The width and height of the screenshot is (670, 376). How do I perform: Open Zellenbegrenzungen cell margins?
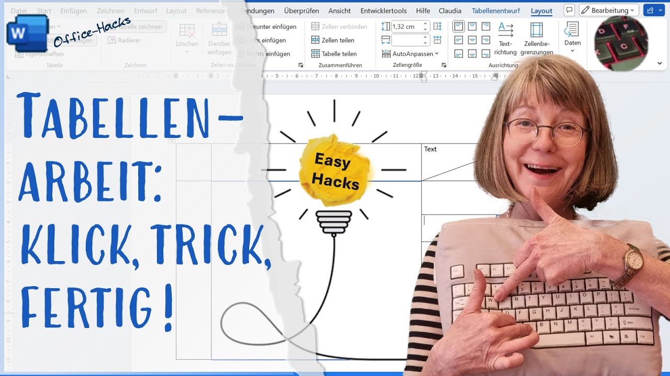[537, 39]
